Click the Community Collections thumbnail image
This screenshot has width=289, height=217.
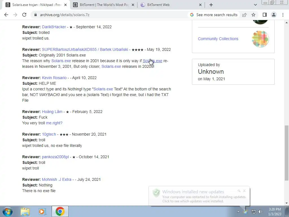260,39
